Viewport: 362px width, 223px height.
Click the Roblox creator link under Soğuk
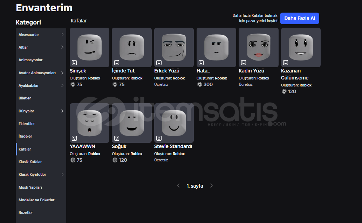136,154
